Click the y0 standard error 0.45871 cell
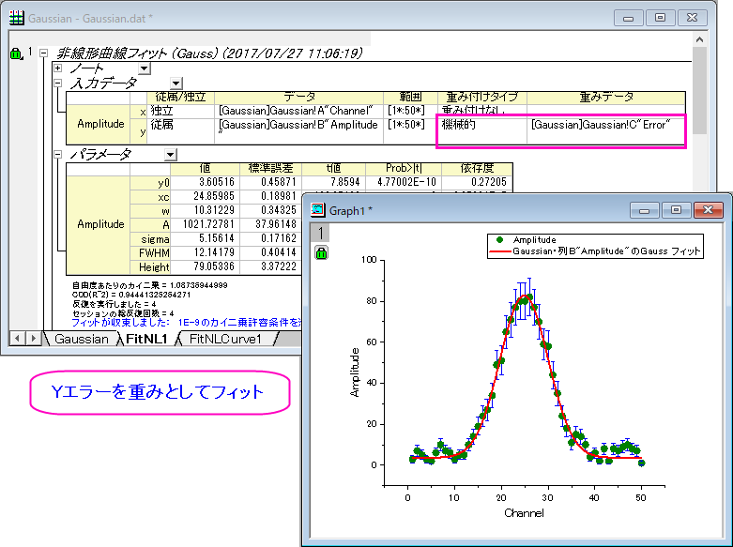 pos(270,182)
